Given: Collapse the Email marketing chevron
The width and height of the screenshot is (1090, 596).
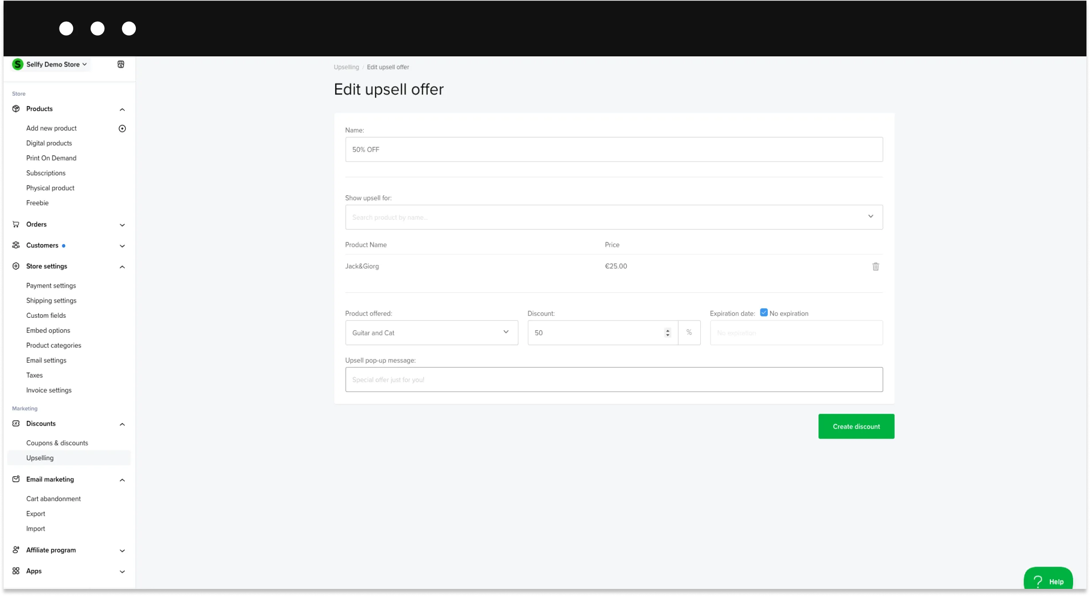Looking at the screenshot, I should (x=122, y=480).
